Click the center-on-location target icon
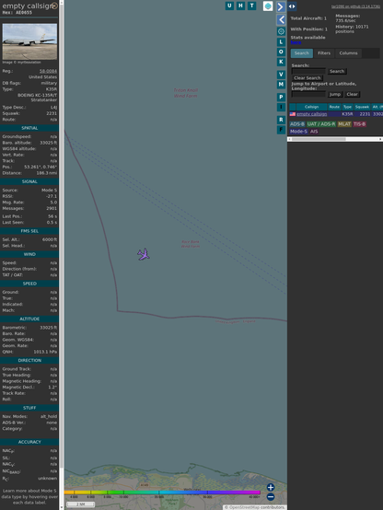Viewport: 383px width, 510px height. tap(281, 31)
